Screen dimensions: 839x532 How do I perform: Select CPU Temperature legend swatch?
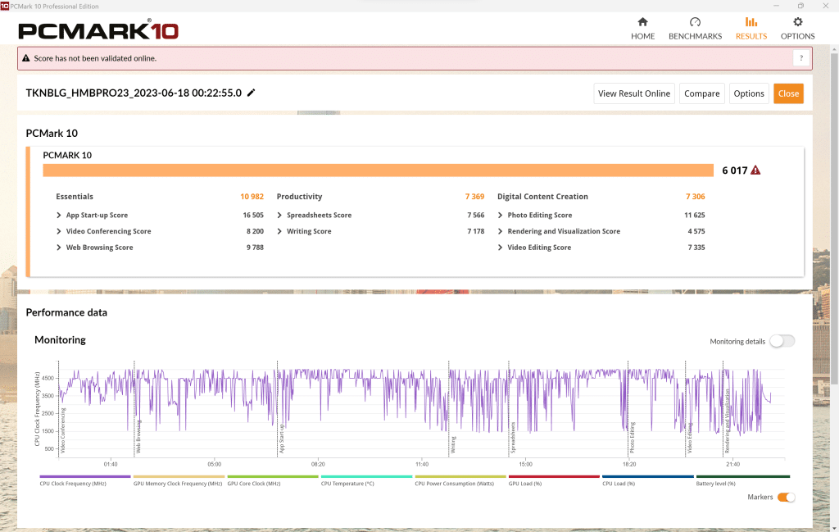tap(366, 476)
